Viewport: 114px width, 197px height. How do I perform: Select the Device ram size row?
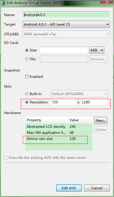coord(59,139)
